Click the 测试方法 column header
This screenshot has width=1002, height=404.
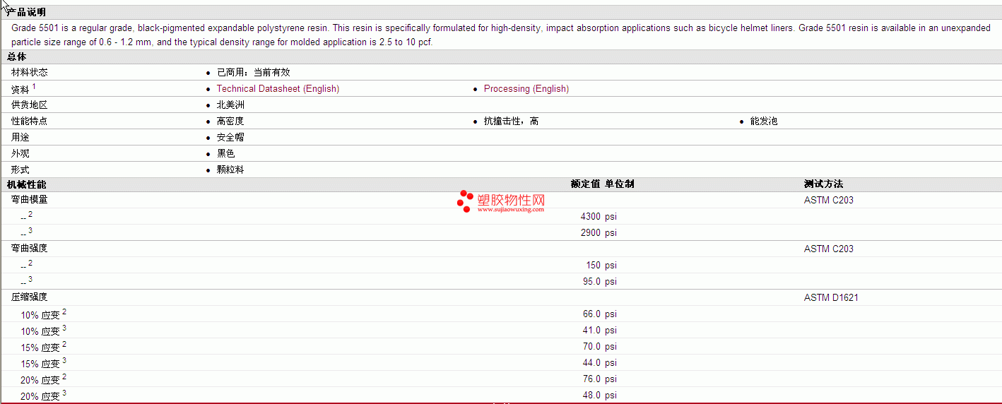coord(823,184)
